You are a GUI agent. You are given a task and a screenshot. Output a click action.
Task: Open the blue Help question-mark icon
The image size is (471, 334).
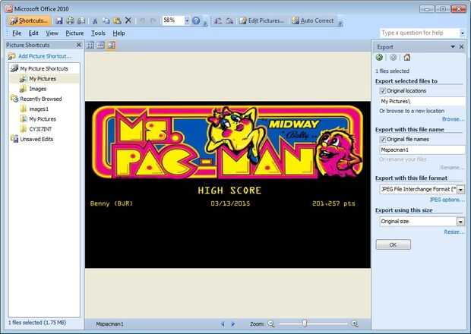click(196, 20)
